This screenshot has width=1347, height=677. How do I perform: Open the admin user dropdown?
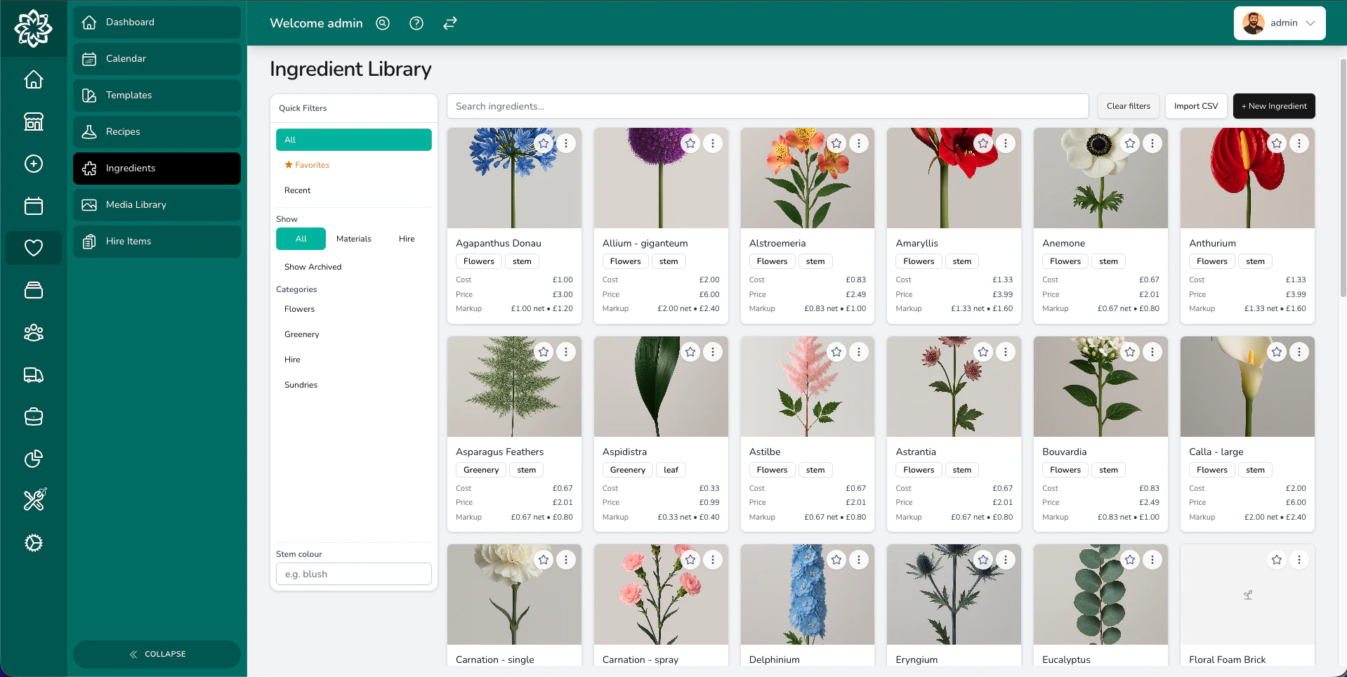pos(1279,23)
